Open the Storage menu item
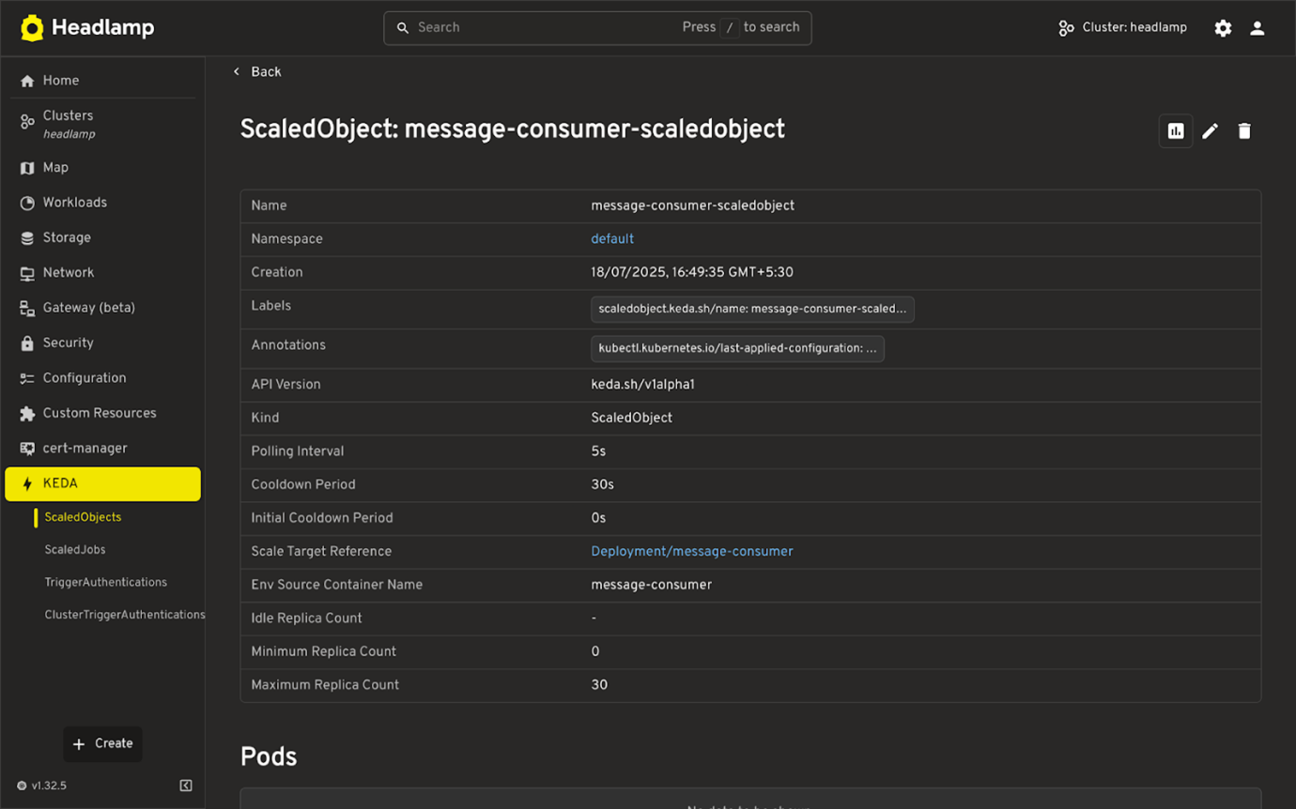Viewport: 1296px width, 809px height. (102, 238)
